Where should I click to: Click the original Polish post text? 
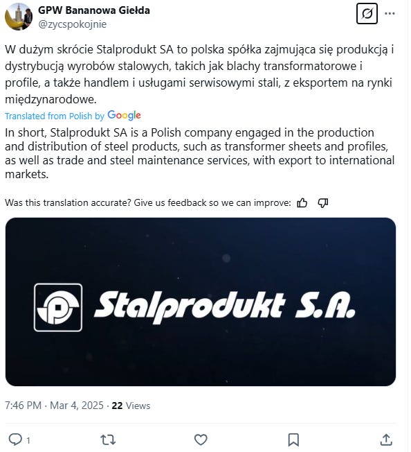(199, 74)
